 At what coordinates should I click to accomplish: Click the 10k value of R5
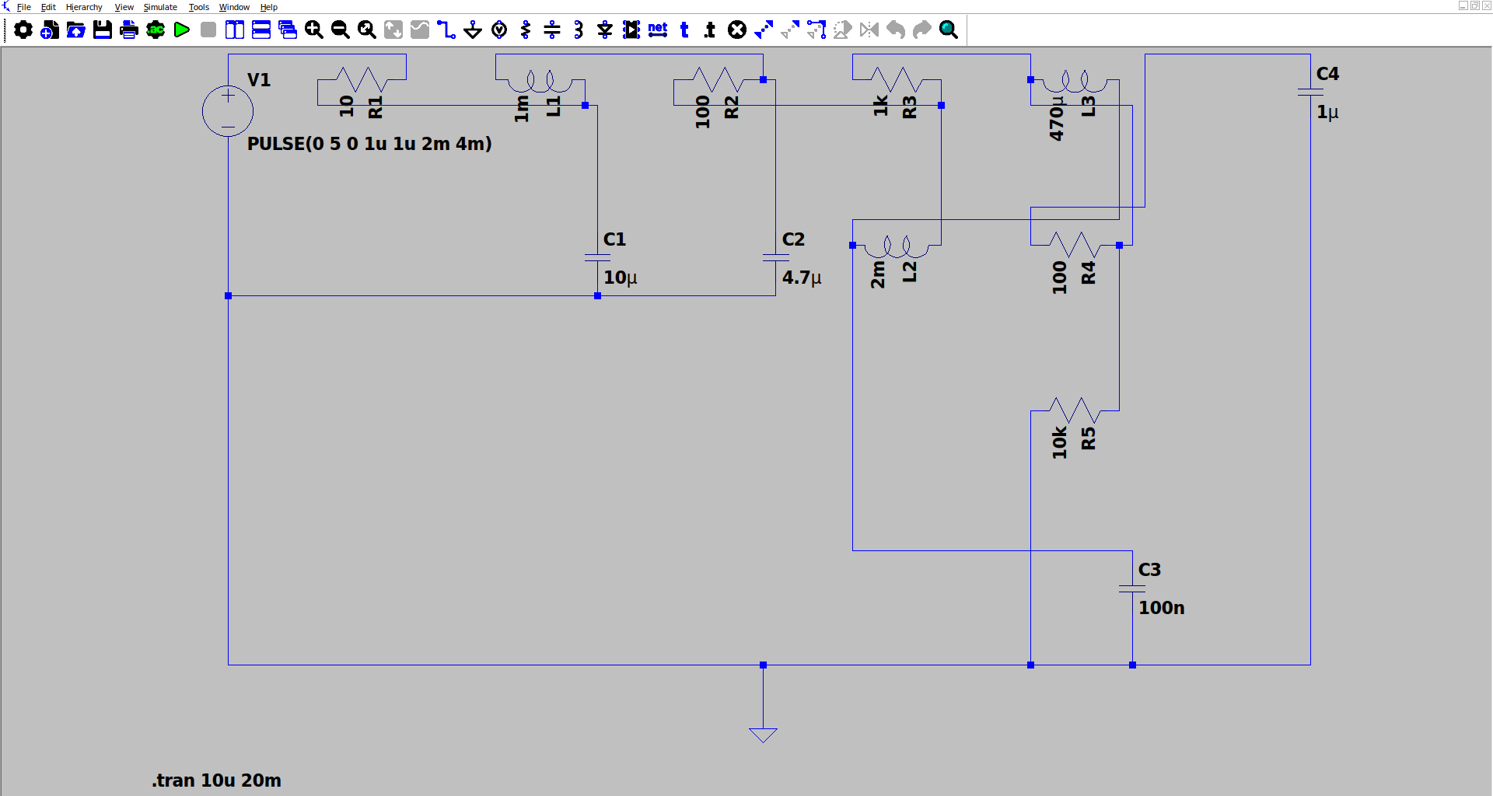pyautogui.click(x=1059, y=442)
